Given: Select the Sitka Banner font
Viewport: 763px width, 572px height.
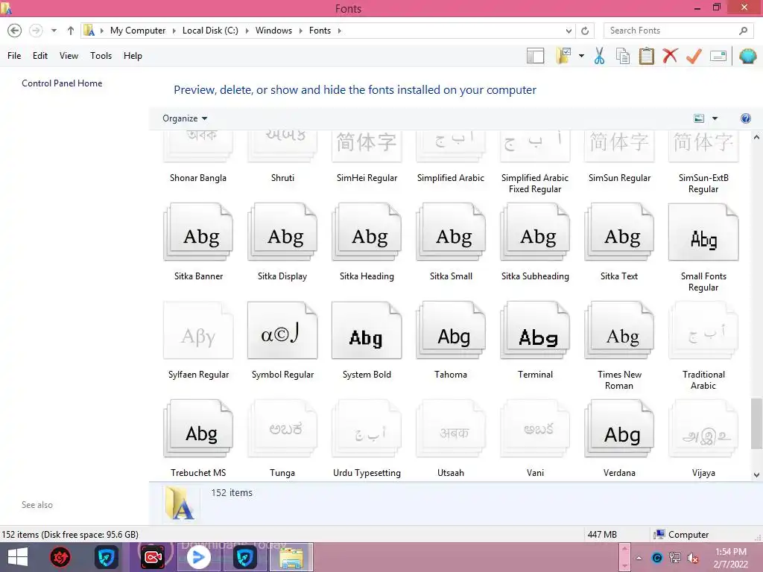Looking at the screenshot, I should click(198, 242).
